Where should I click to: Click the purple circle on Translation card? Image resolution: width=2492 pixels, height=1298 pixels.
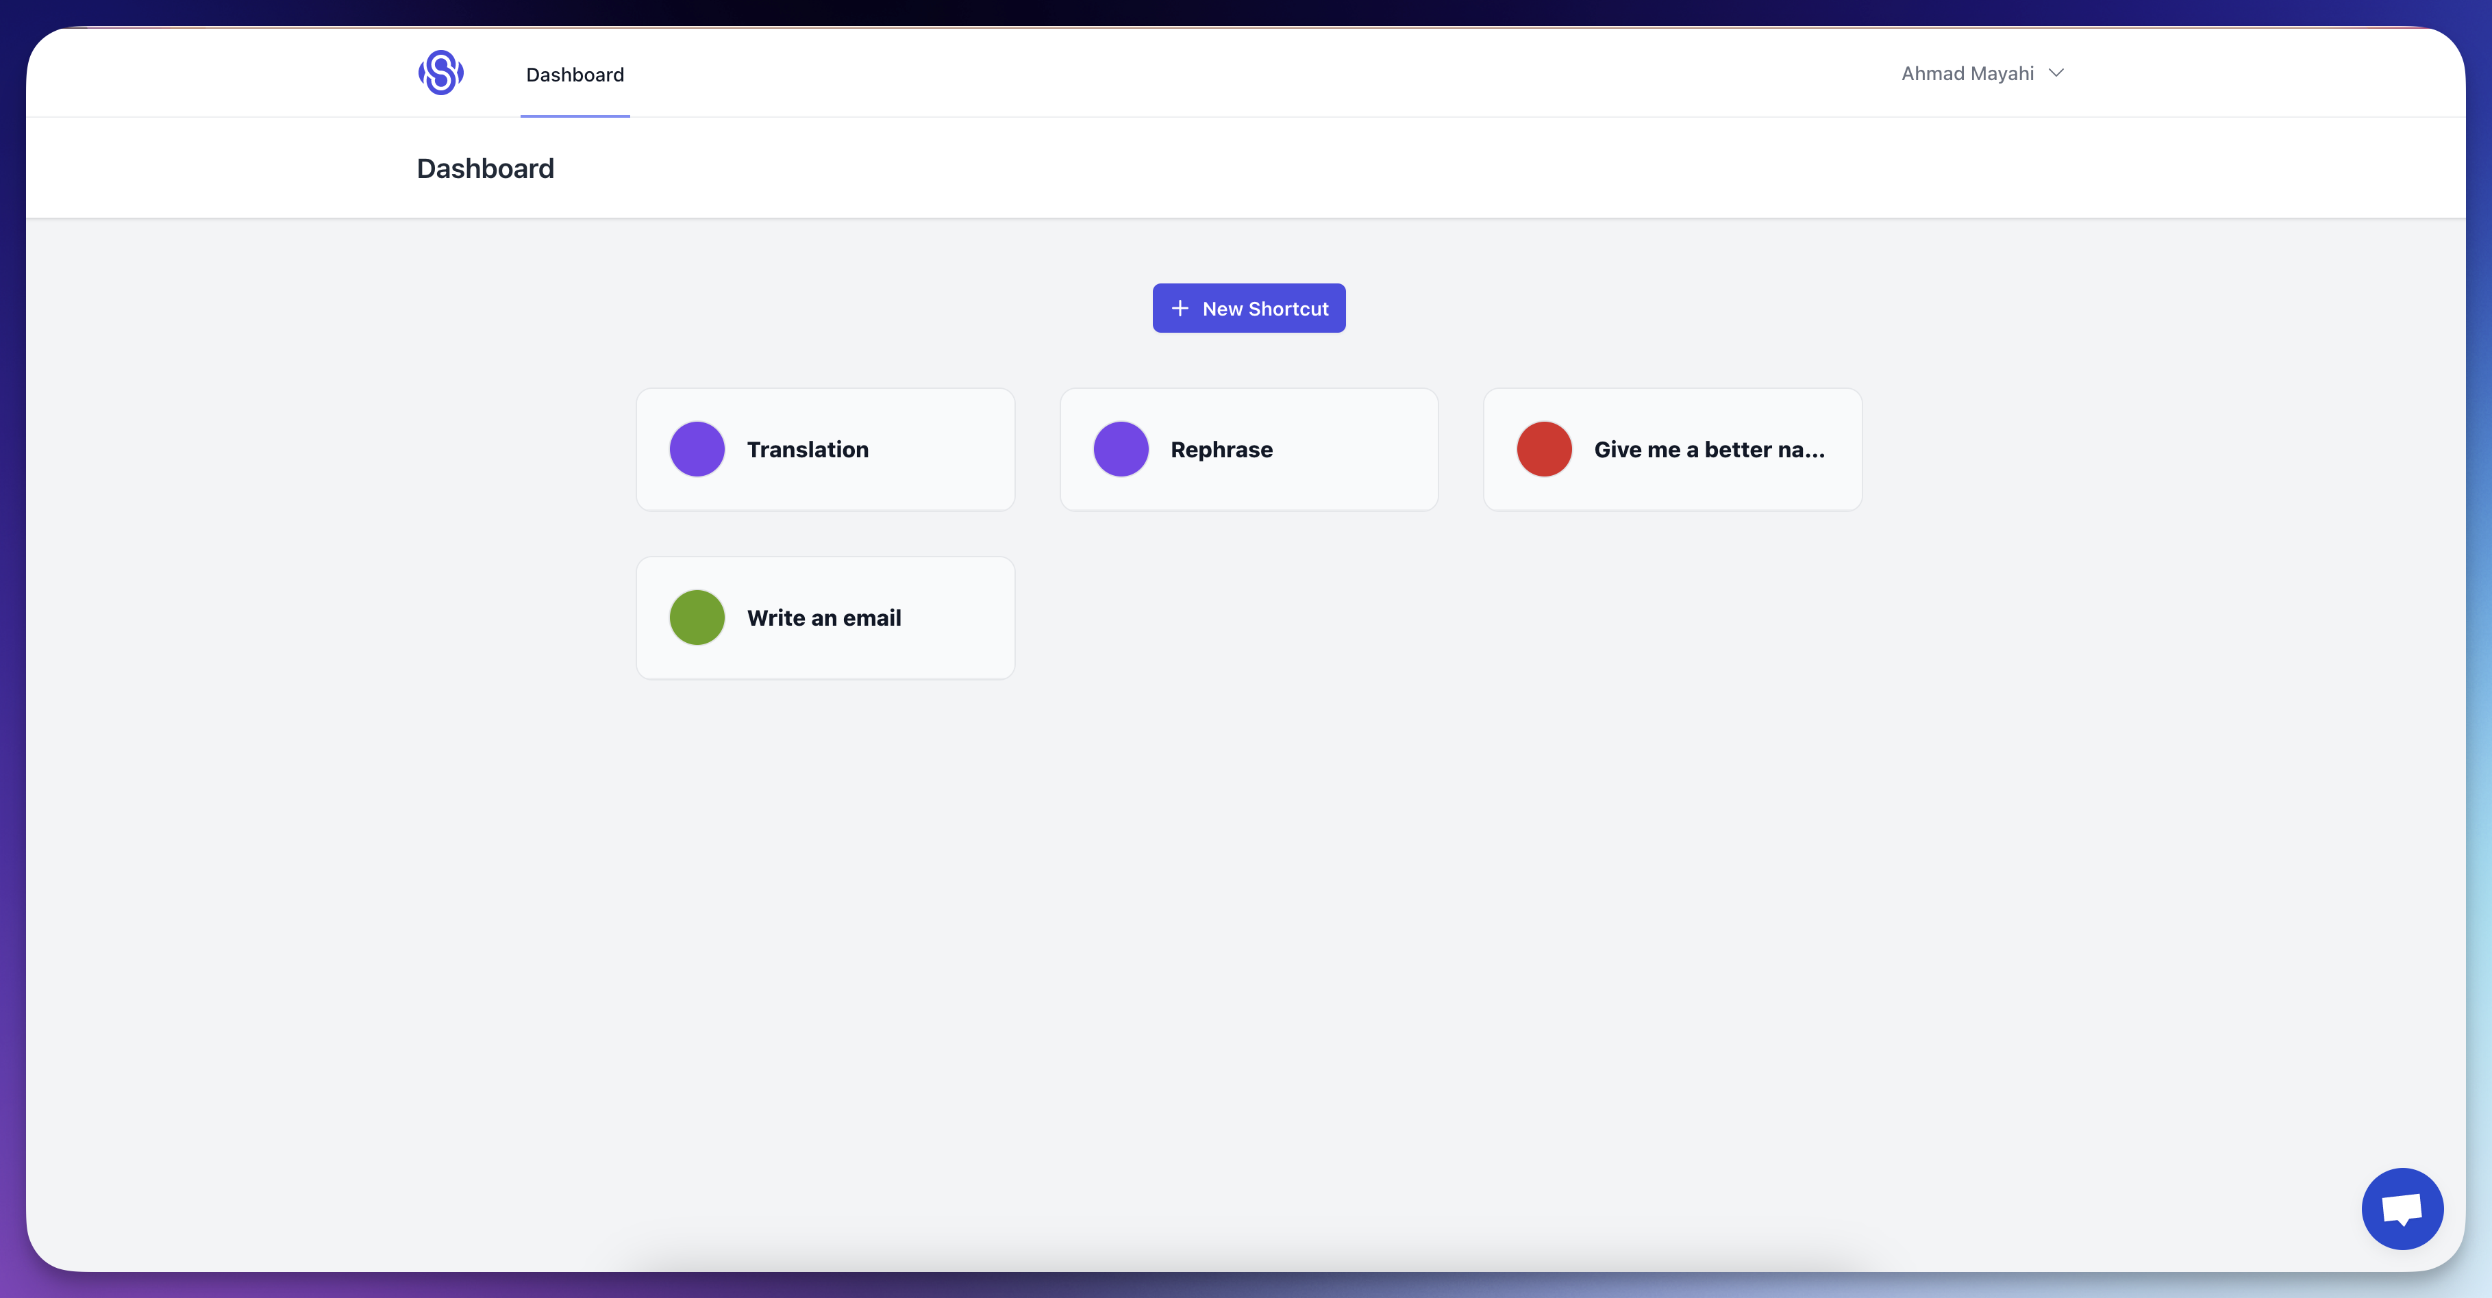pos(697,449)
